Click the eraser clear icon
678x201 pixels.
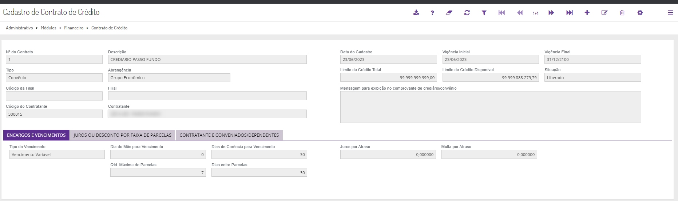click(449, 13)
